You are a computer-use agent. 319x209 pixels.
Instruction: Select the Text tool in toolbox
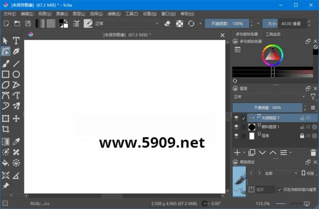pos(16,40)
